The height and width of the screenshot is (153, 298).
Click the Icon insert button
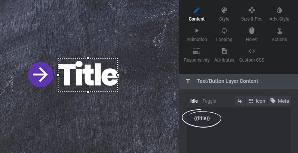coord(257,101)
